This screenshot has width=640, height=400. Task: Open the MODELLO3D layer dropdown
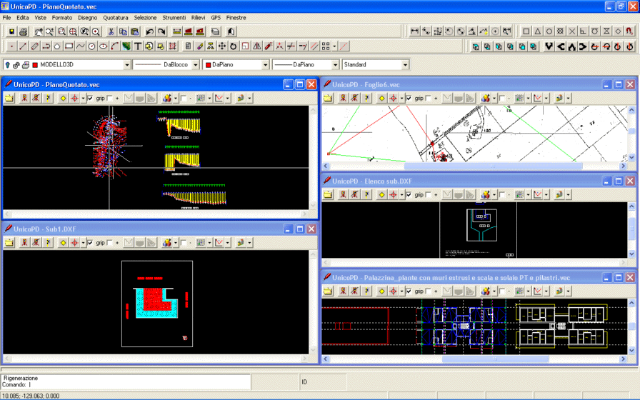coord(127,65)
